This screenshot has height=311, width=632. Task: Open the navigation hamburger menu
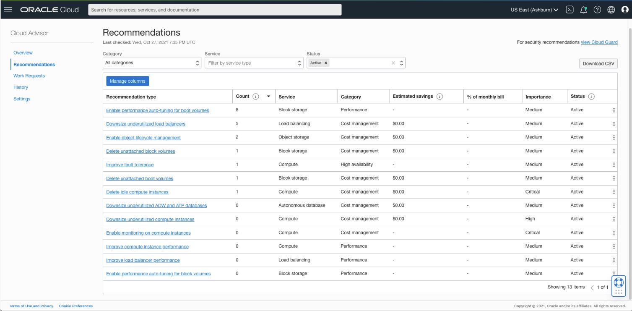(9, 9)
